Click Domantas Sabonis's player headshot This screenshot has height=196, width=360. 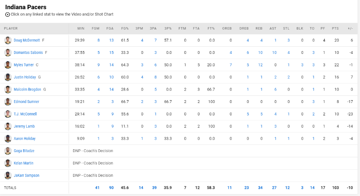tap(8, 53)
